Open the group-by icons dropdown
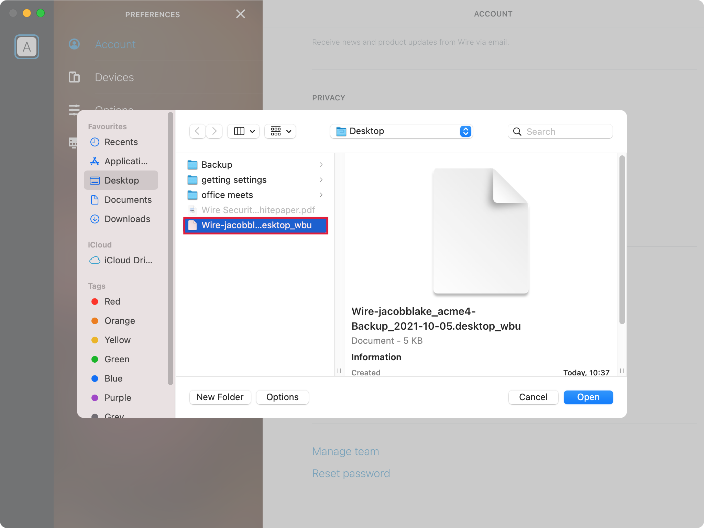704x528 pixels. click(x=280, y=131)
